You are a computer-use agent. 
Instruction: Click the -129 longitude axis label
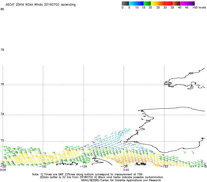pyautogui.click(x=83, y=166)
